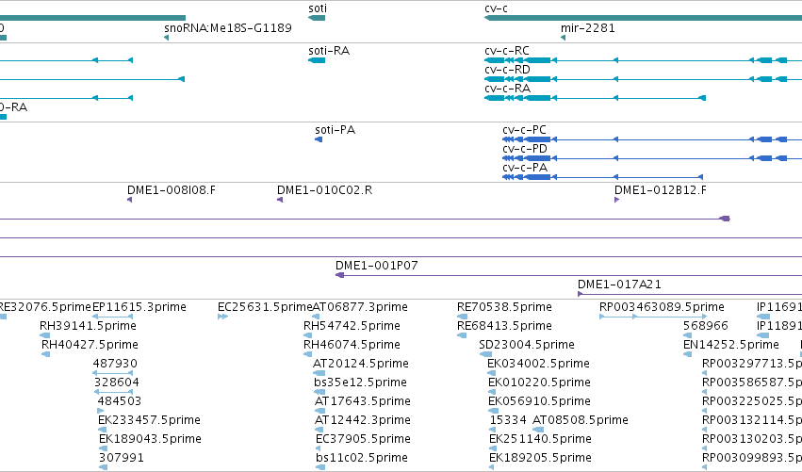The height and width of the screenshot is (472, 802).
Task: Select the cv-c gene label
Action: point(496,8)
